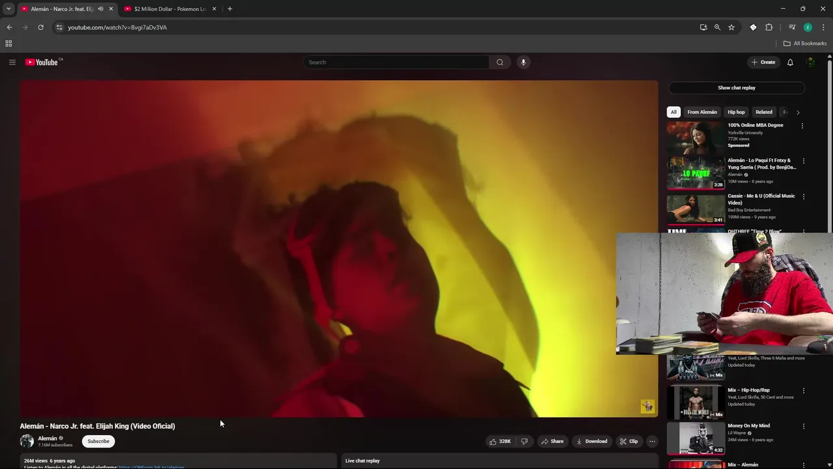Select the Related filter chip

pos(764,112)
